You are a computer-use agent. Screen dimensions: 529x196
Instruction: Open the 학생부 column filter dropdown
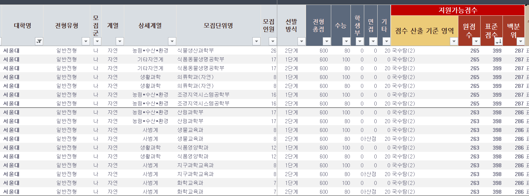coord(360,41)
